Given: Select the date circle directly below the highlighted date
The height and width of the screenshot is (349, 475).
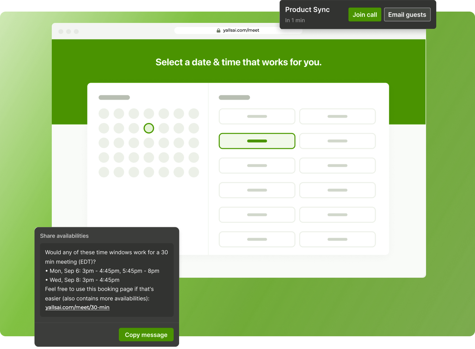Looking at the screenshot, I should click(149, 143).
